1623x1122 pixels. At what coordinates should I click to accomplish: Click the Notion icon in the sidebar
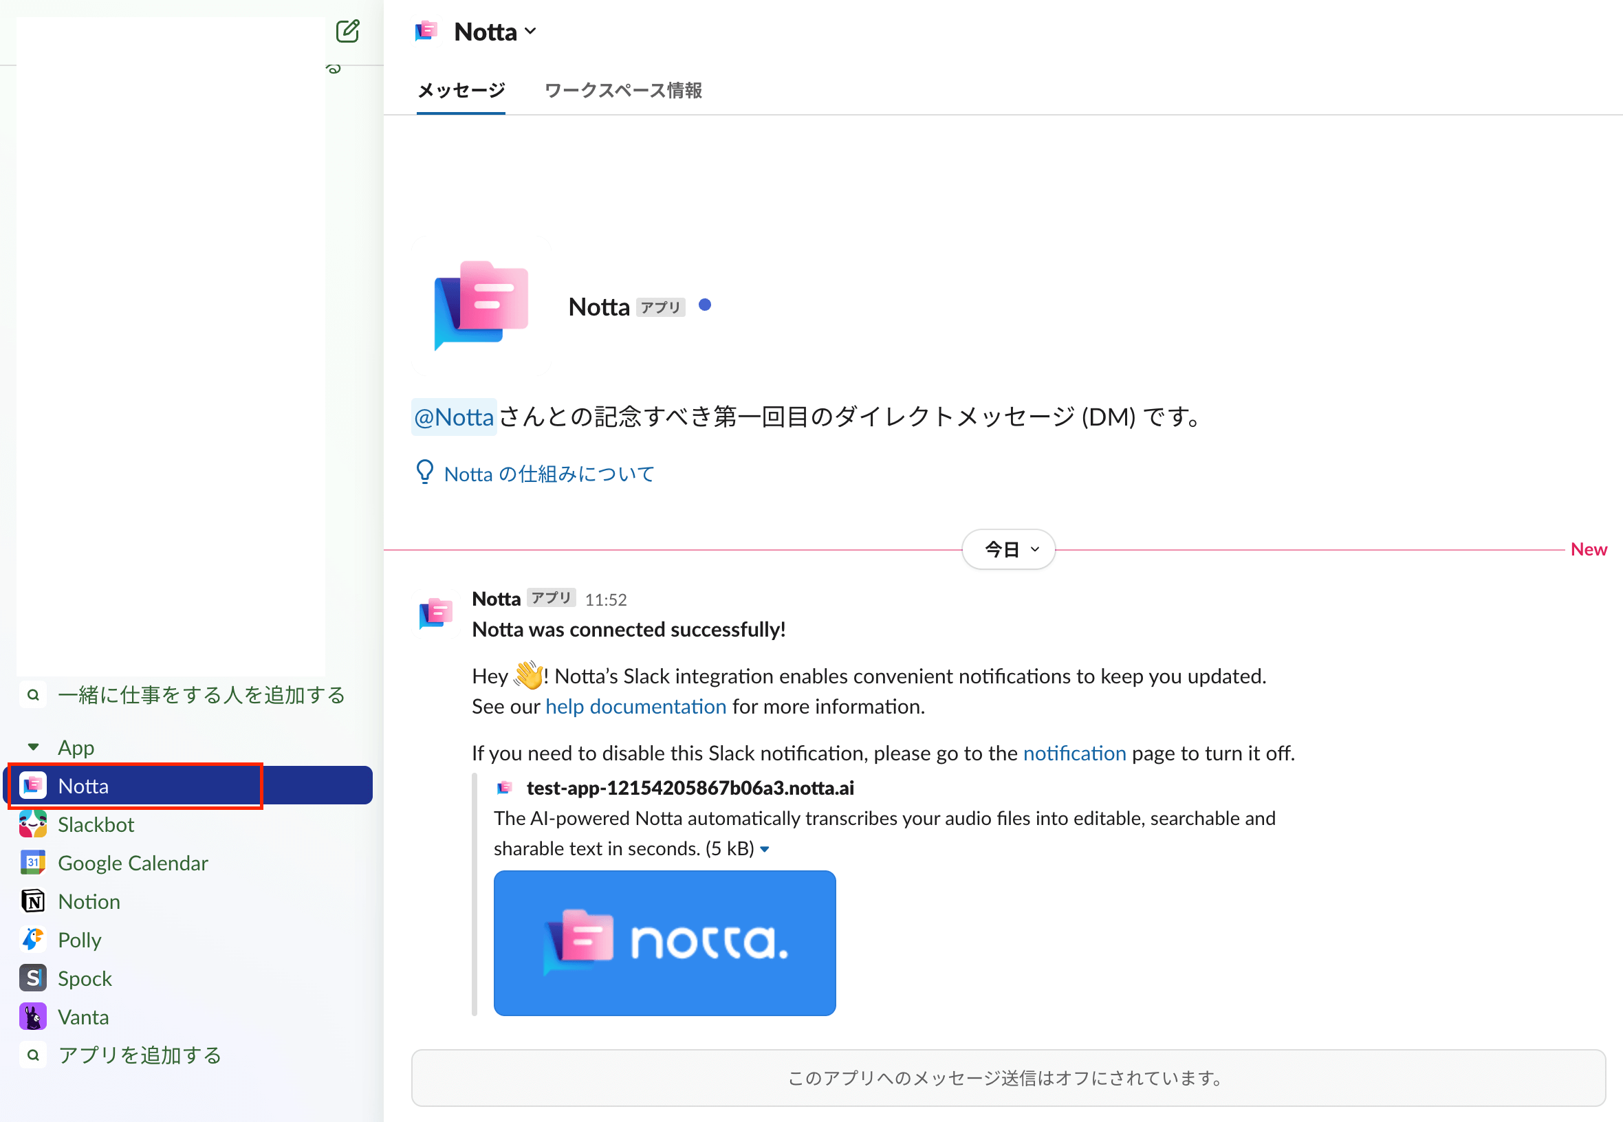pyautogui.click(x=33, y=901)
